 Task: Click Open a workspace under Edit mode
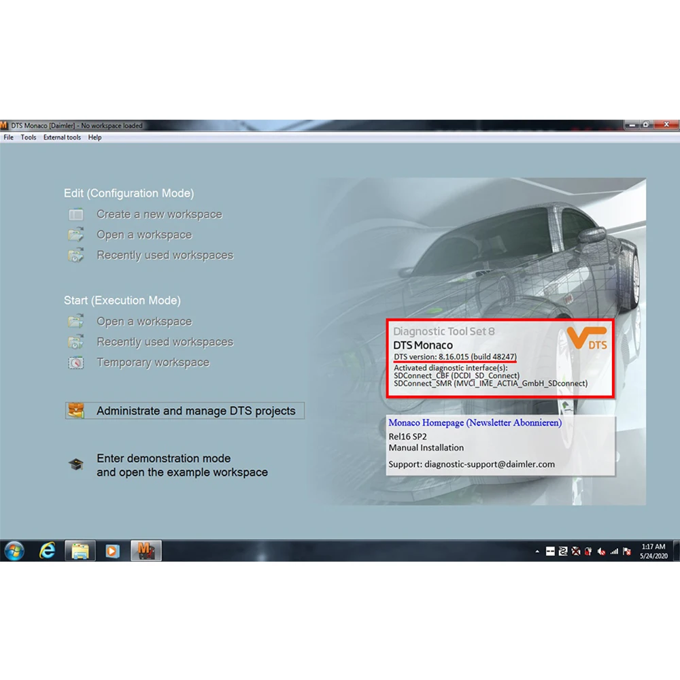(x=144, y=235)
